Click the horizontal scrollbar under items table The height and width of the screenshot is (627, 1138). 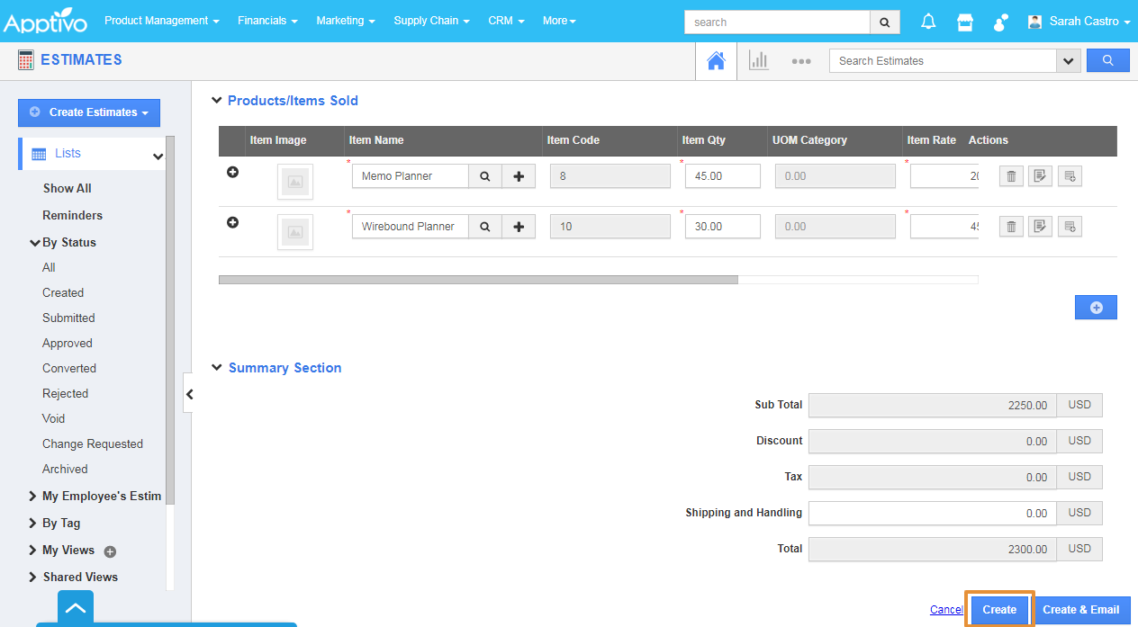point(477,280)
